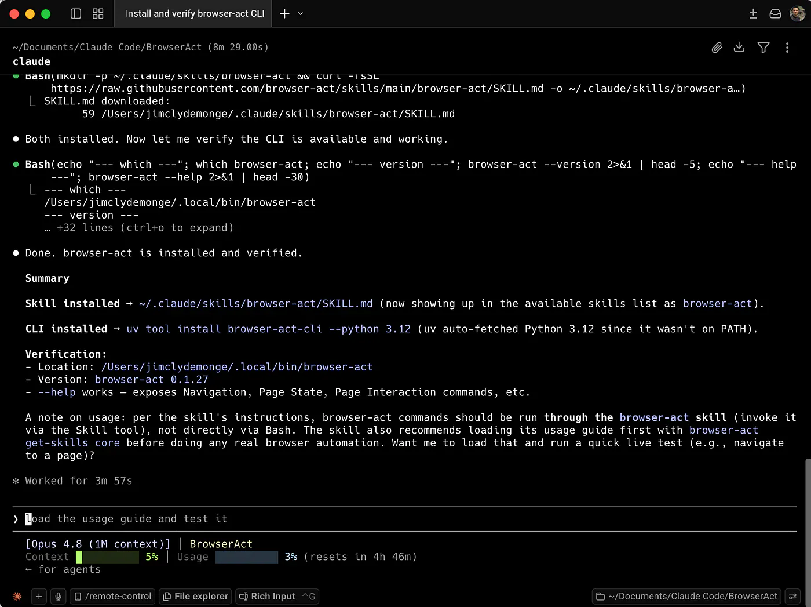Open the filter funnel icon
The image size is (811, 607).
click(763, 48)
